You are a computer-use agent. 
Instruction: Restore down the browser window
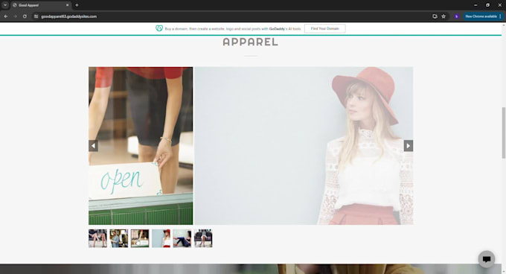coord(487,5)
